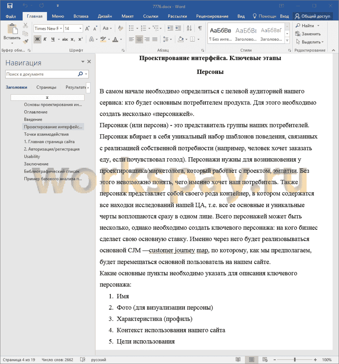
Task: Decrease paragraph indent
Action: [170, 28]
